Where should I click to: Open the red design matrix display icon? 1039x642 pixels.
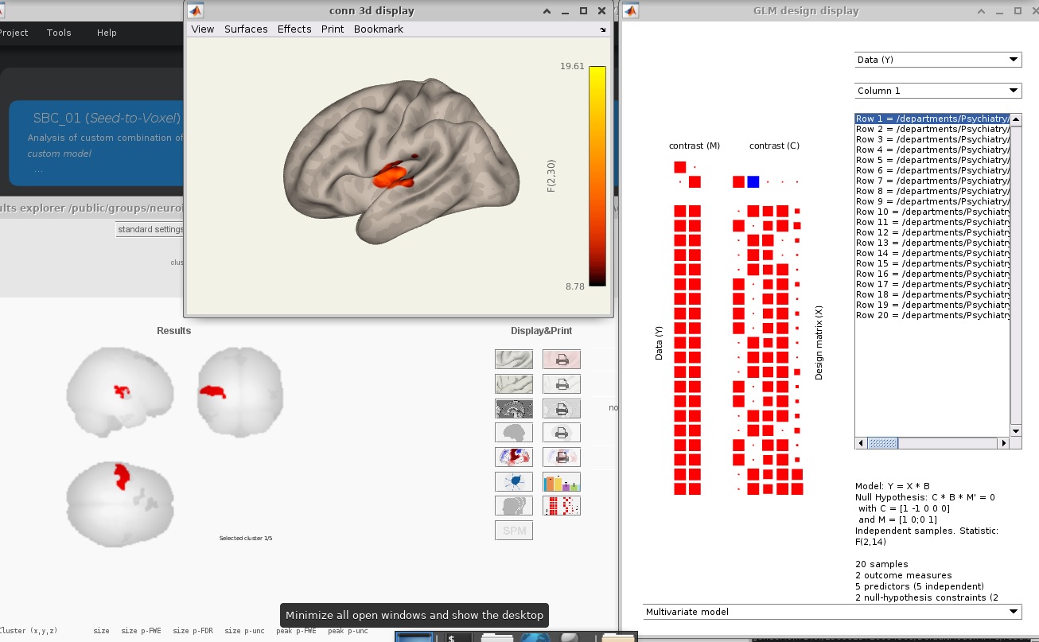click(561, 506)
